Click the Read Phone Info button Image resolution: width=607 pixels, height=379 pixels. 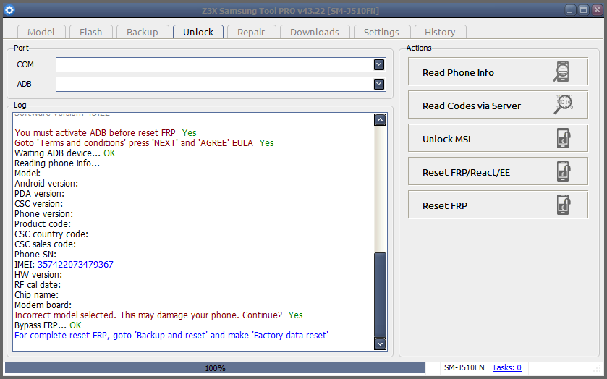498,72
